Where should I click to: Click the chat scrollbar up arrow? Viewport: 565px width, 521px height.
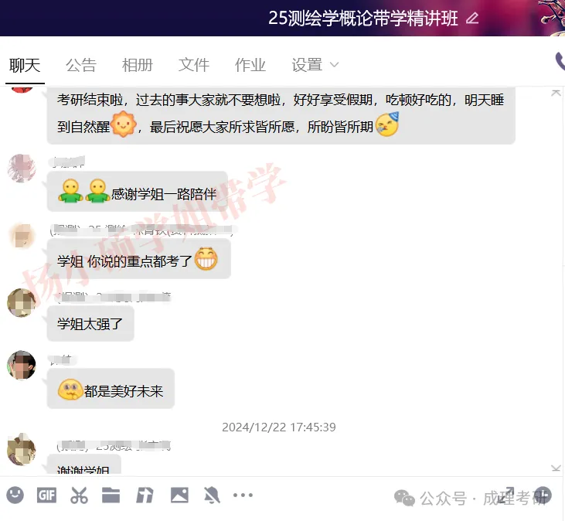point(556,93)
